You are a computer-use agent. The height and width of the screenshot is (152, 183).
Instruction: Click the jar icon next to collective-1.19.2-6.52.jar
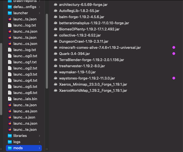point(56,35)
